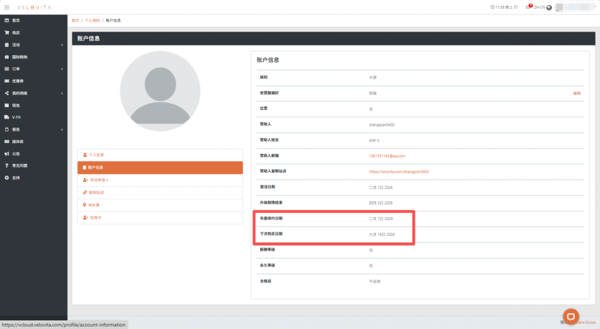Viewport: 600px width, 329px height.
Task: Click the shopping cart icon for 商店
Action: tap(6, 33)
